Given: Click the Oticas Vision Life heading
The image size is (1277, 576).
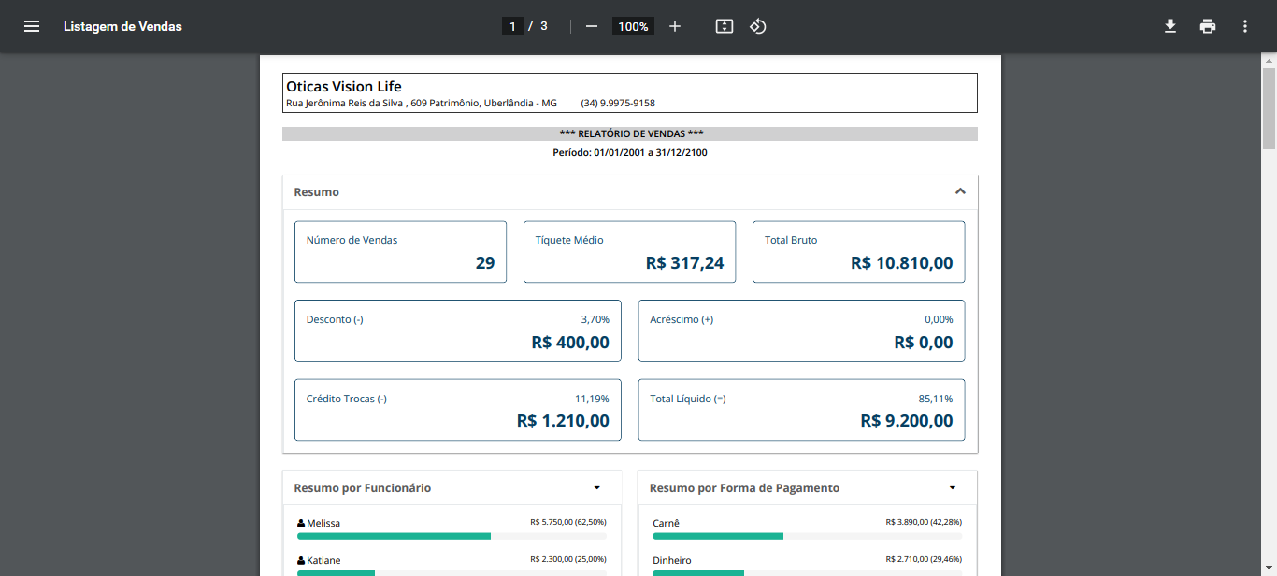Looking at the screenshot, I should [344, 87].
